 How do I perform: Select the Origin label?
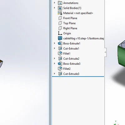67,33
